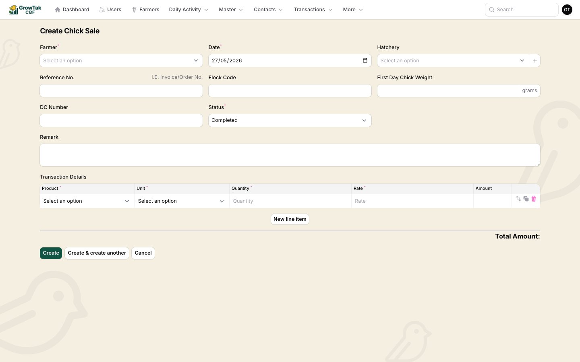Expand the More menu
The width and height of the screenshot is (580, 362).
coord(353,10)
